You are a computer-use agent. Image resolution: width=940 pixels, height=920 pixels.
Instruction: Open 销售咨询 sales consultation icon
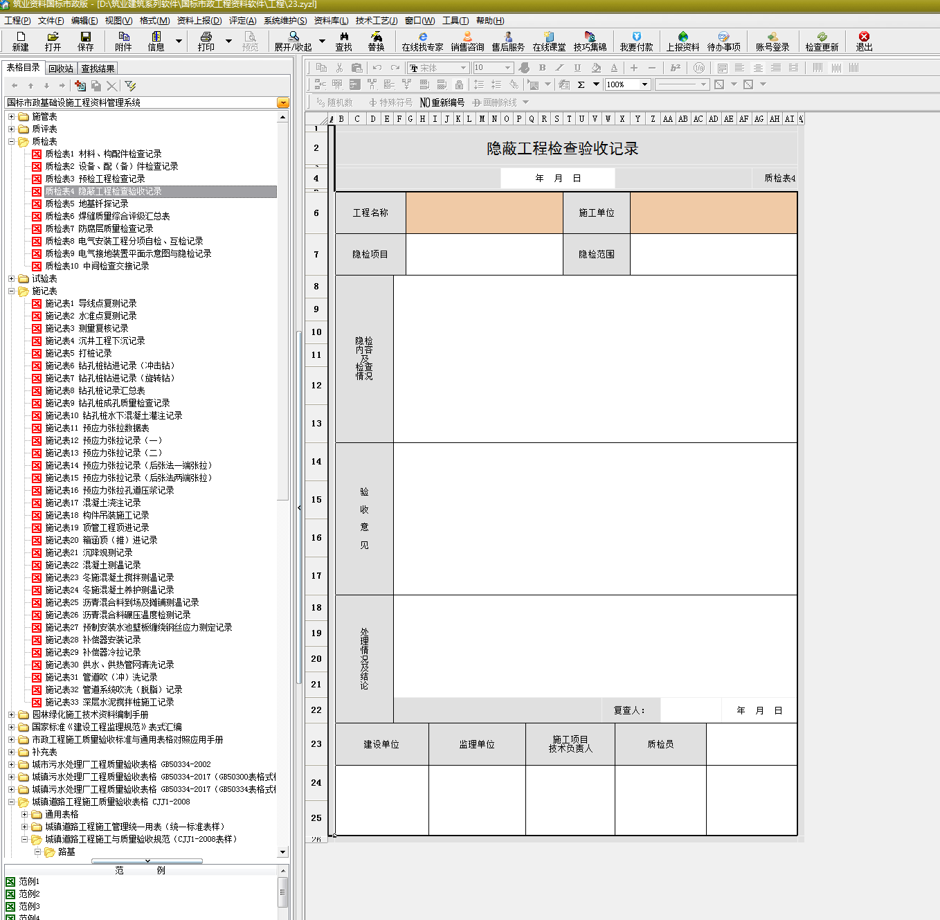pos(468,42)
